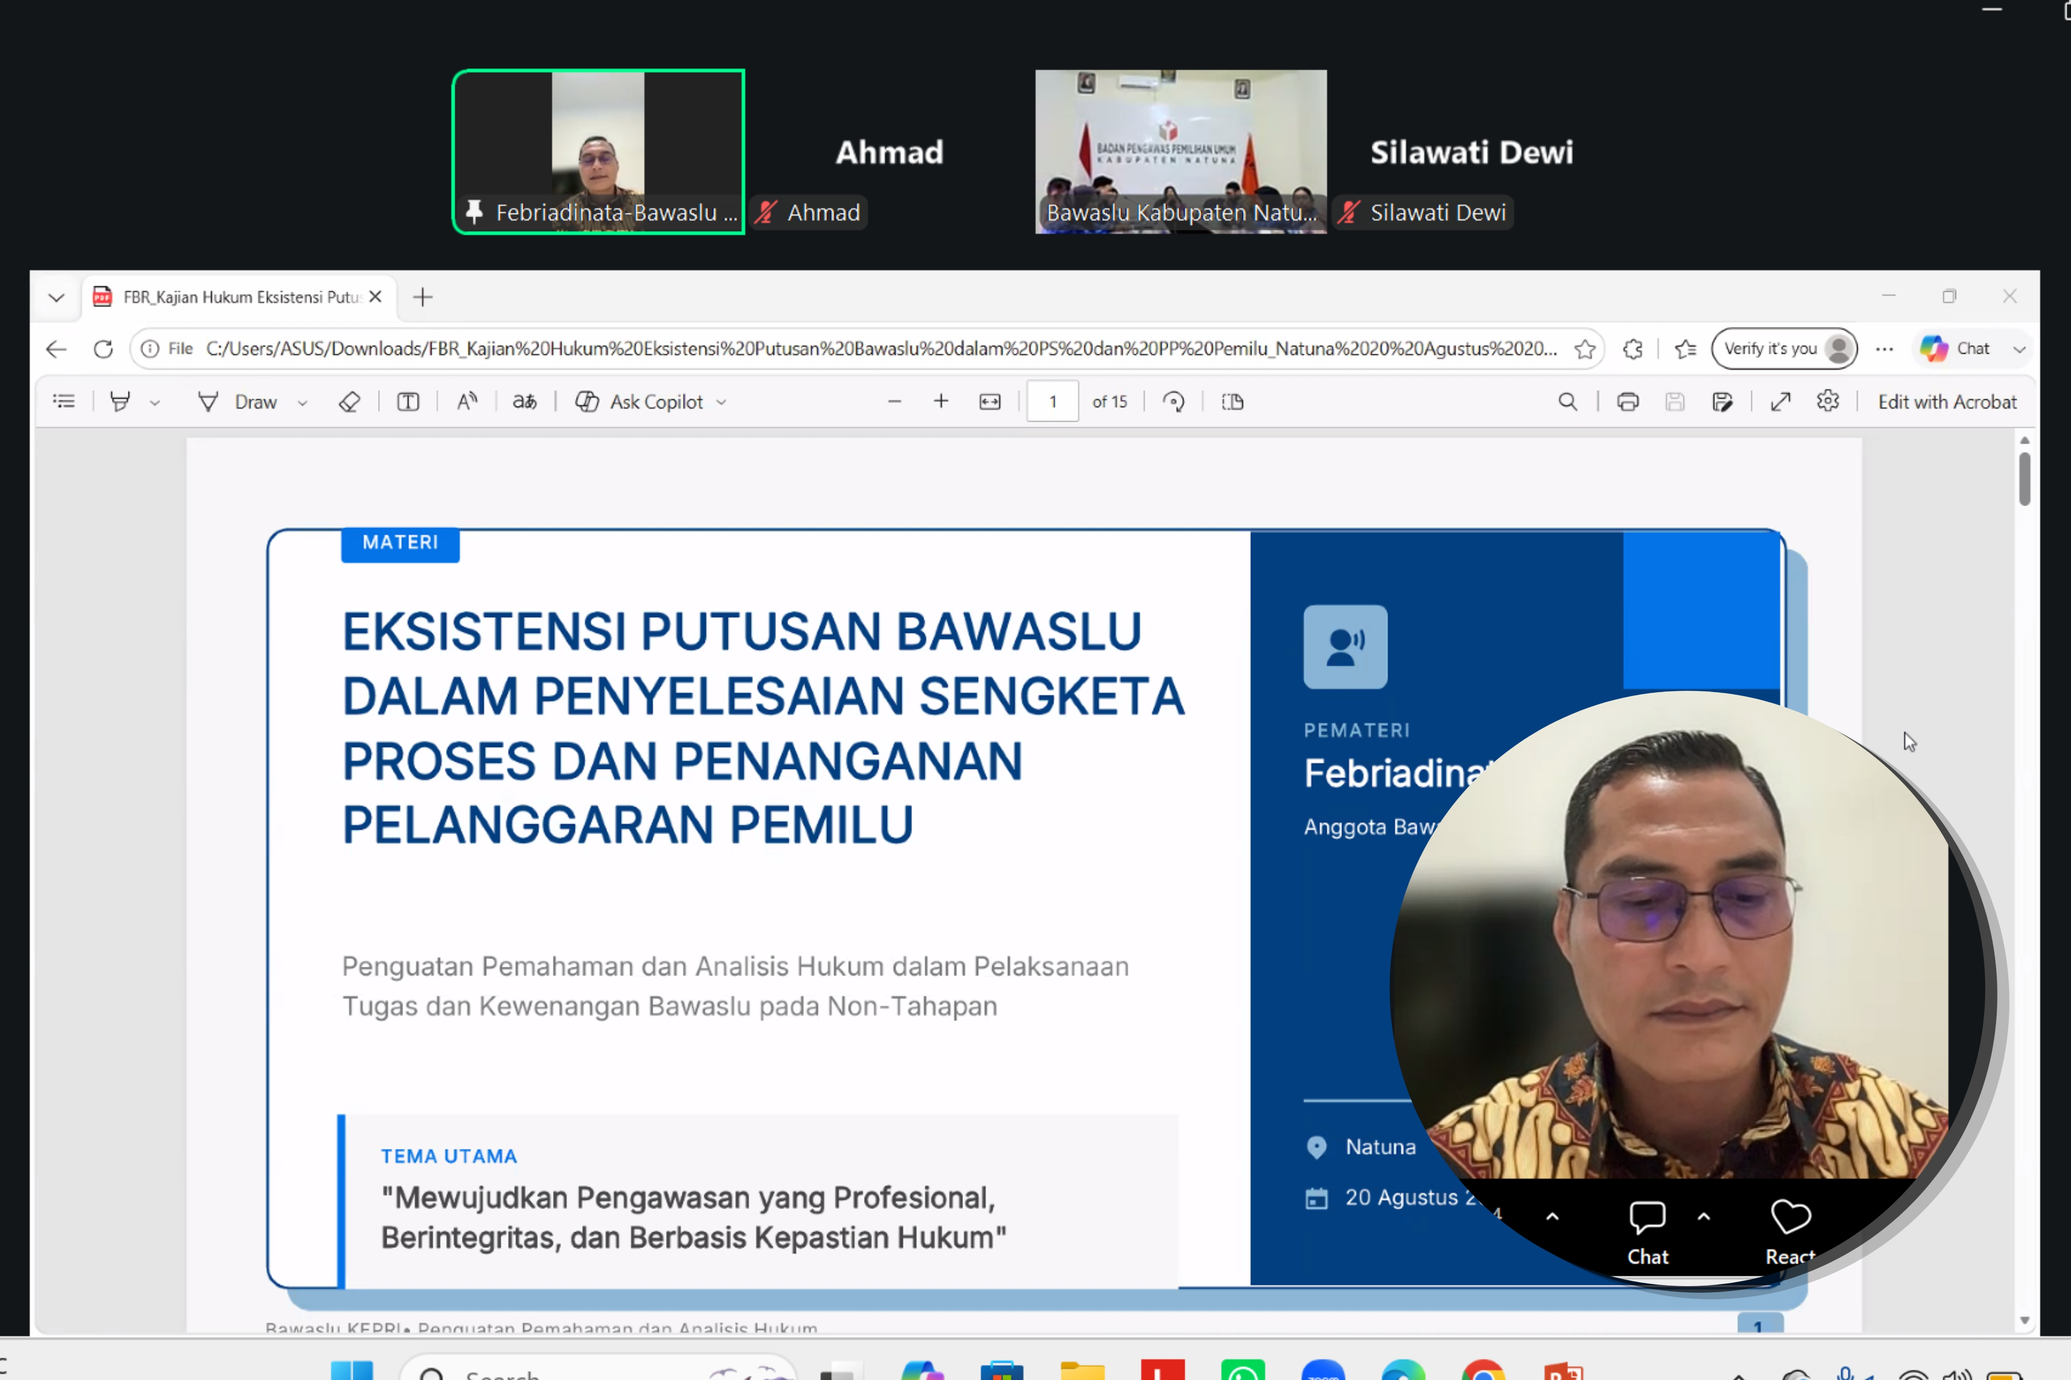
Task: Zoom out the PDF
Action: click(x=895, y=401)
